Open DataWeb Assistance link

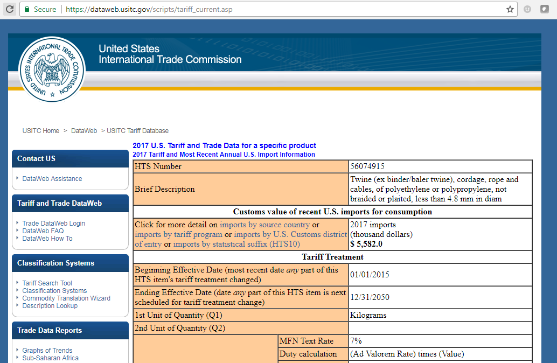point(52,179)
